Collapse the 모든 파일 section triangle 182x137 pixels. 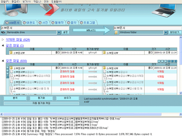[x=3, y=61]
